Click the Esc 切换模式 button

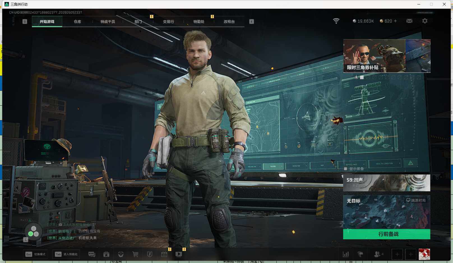(x=36, y=254)
